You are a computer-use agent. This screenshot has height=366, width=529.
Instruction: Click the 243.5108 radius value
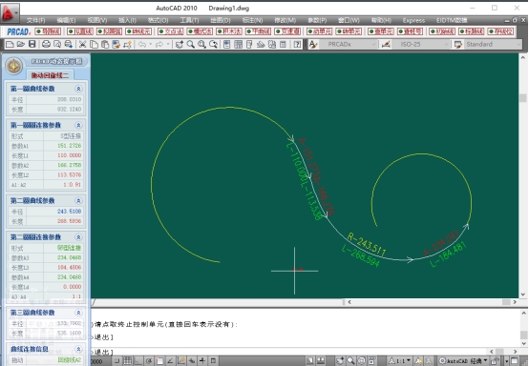coord(69,211)
